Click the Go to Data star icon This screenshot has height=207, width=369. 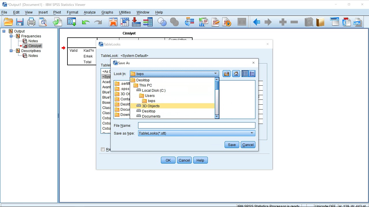[x=113, y=22]
